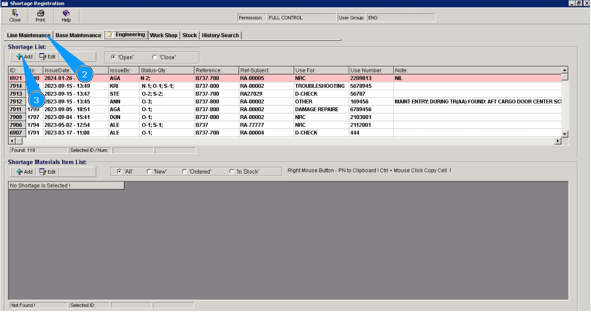Sort by the Reference column header
The image size is (591, 312).
pos(217,70)
